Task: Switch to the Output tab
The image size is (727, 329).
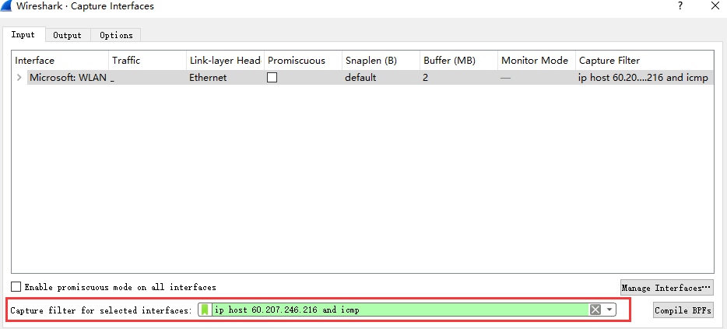Action: (68, 35)
